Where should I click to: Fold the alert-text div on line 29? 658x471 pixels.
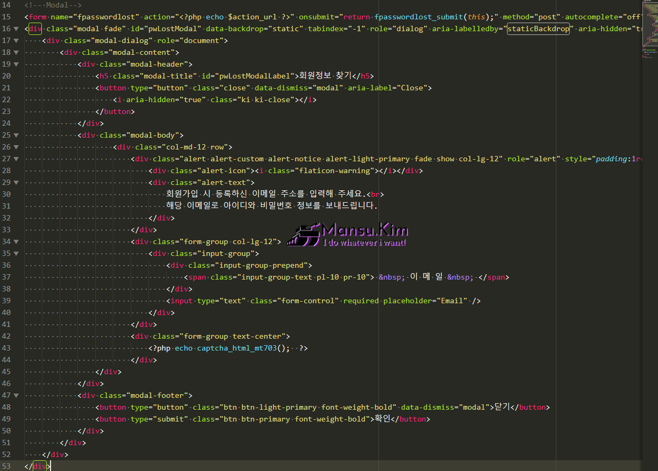tap(16, 183)
